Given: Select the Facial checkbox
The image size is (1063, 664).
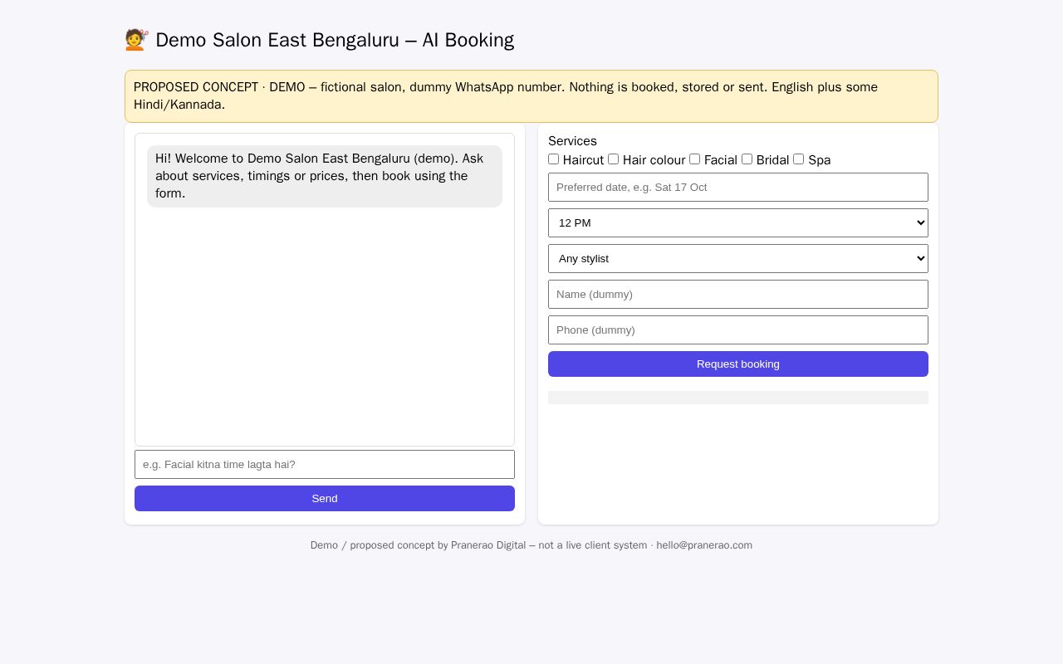Looking at the screenshot, I should pyautogui.click(x=694, y=159).
